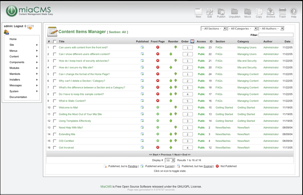Click the Archive toolbar icon

pos(270,12)
